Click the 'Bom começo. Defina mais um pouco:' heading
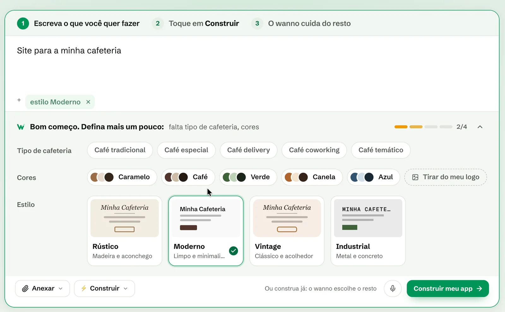The image size is (505, 312). coord(97,127)
